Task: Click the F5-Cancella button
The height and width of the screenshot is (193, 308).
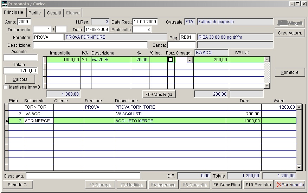Action: point(195,185)
